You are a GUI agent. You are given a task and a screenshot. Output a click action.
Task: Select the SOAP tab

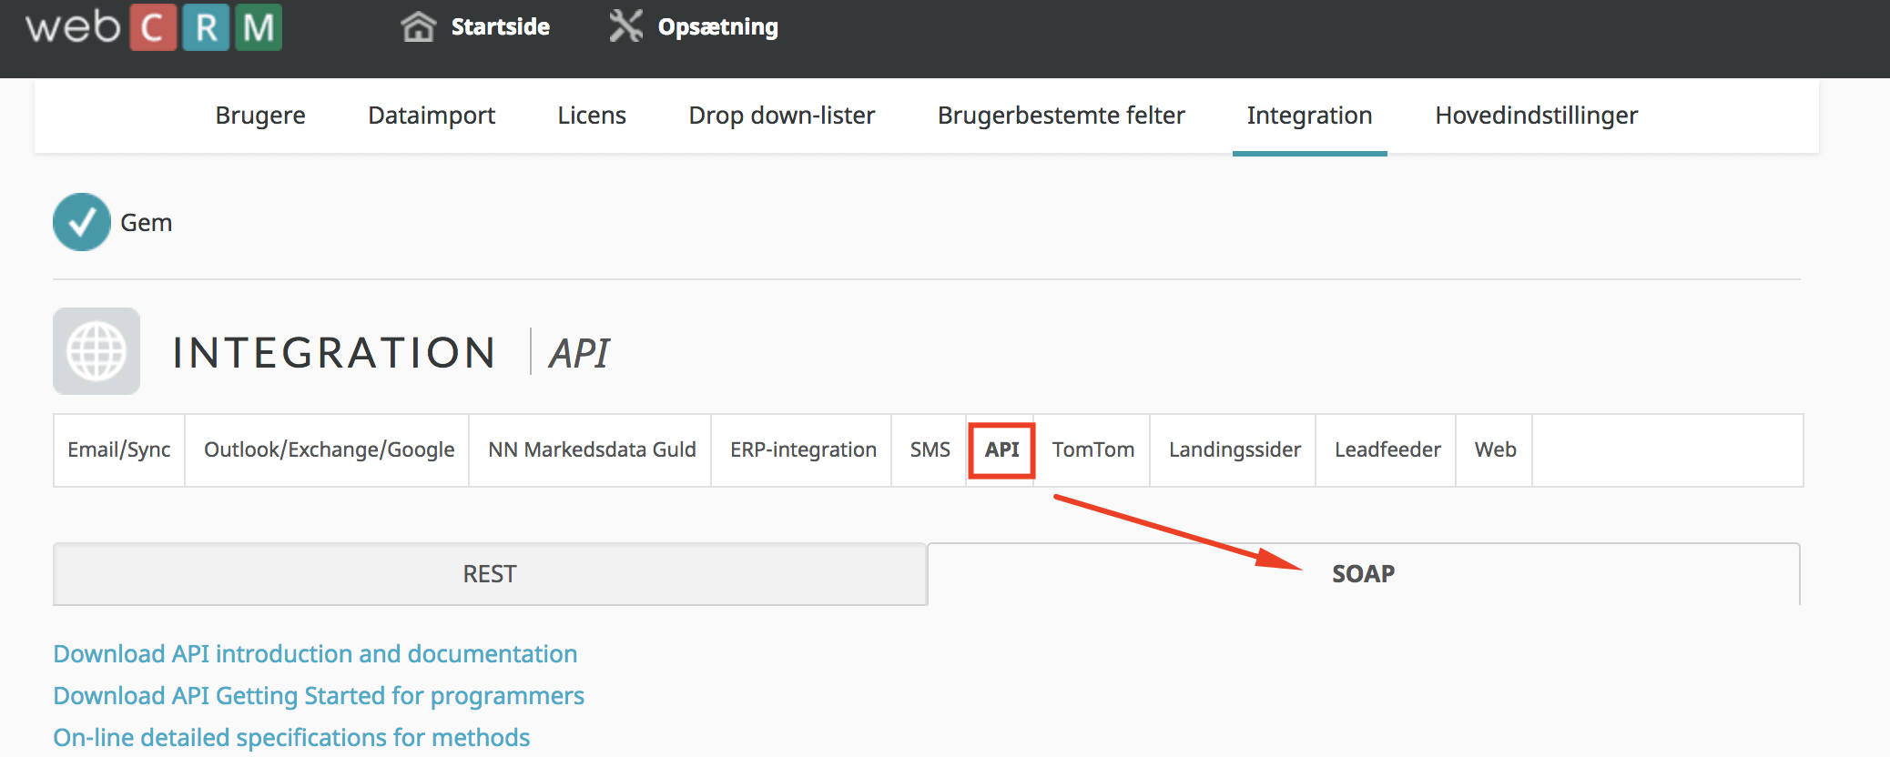[1363, 574]
